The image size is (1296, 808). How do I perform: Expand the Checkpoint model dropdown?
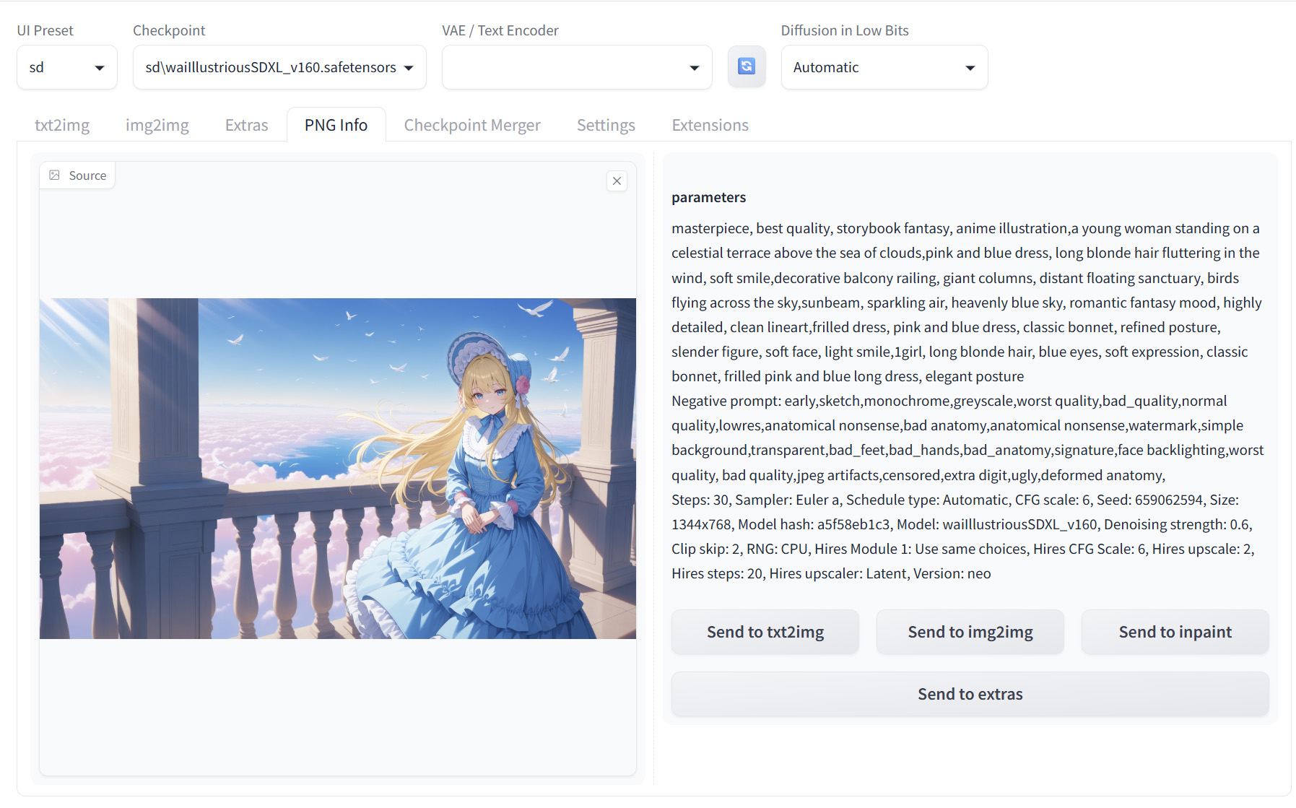click(279, 67)
